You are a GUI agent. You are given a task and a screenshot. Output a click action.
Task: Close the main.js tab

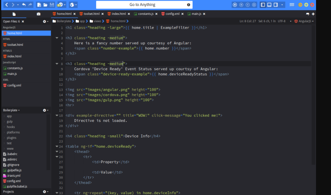(204, 14)
